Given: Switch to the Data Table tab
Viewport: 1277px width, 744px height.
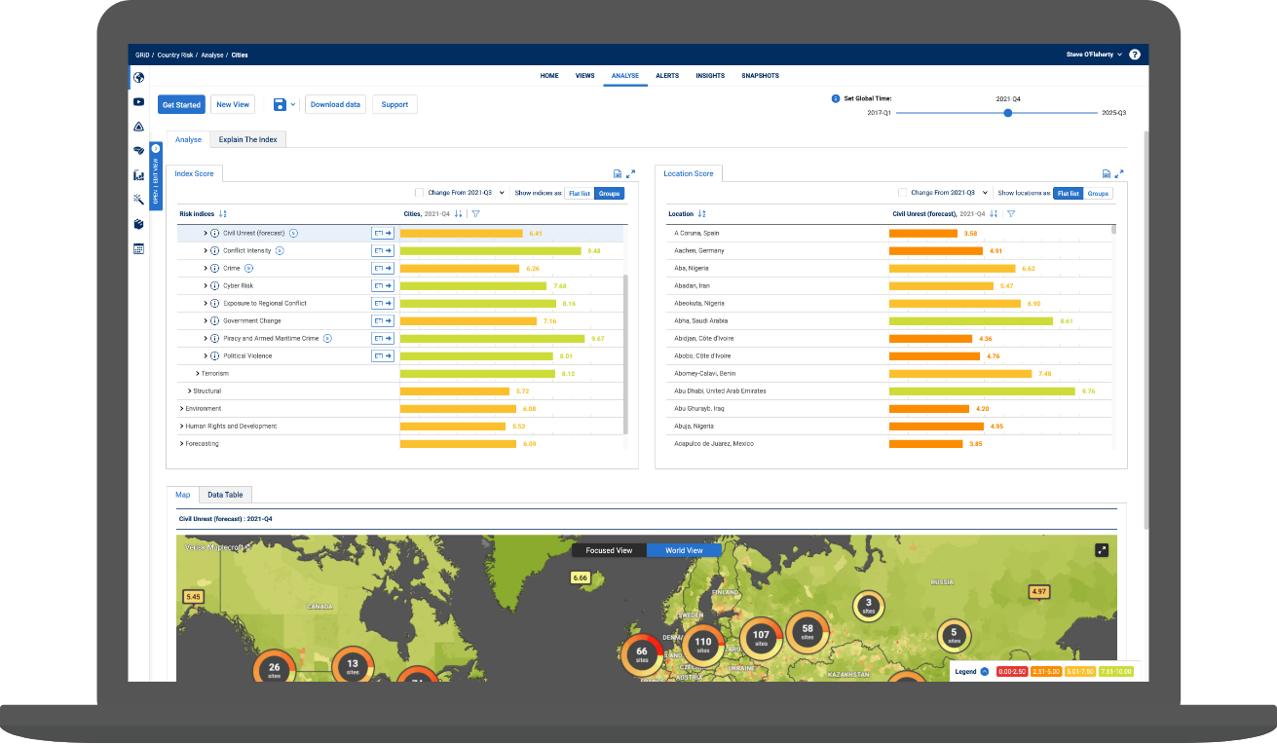Looking at the screenshot, I should [225, 495].
